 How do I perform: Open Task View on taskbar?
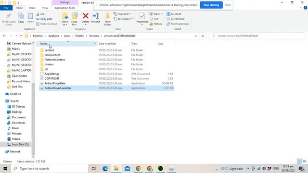pos(94,169)
